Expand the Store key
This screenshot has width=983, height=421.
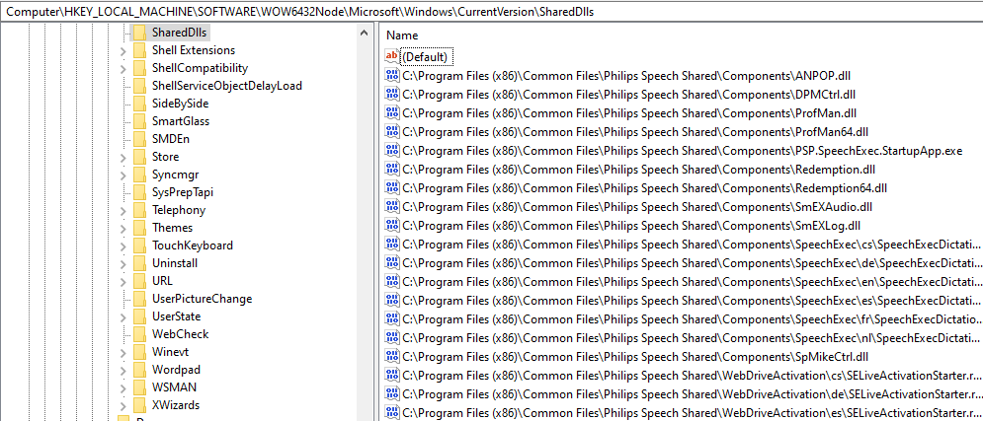pos(123,157)
